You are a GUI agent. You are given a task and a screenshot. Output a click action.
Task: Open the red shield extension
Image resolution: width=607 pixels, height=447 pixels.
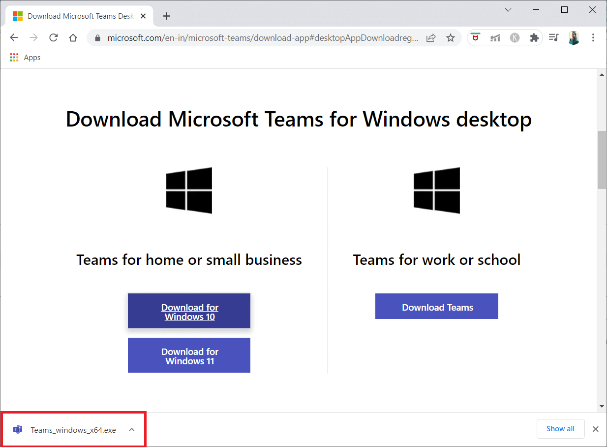click(x=475, y=38)
